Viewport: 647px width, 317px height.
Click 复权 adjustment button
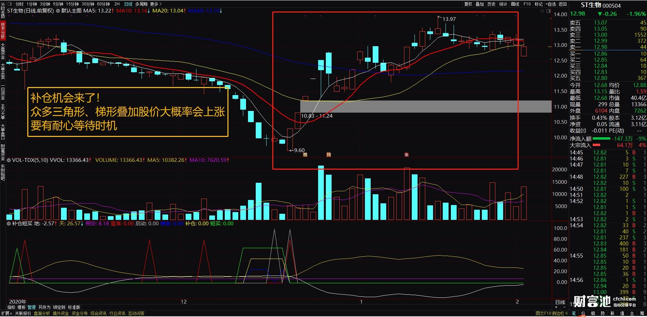click(x=468, y=4)
